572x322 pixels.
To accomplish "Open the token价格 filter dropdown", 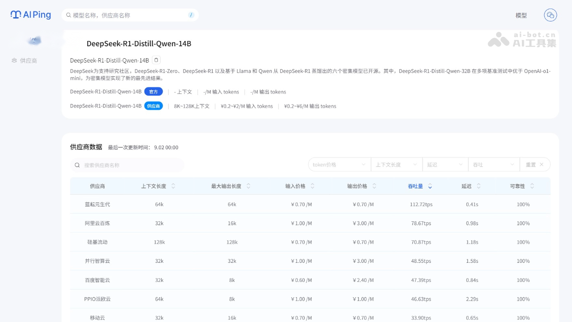I will [x=339, y=165].
